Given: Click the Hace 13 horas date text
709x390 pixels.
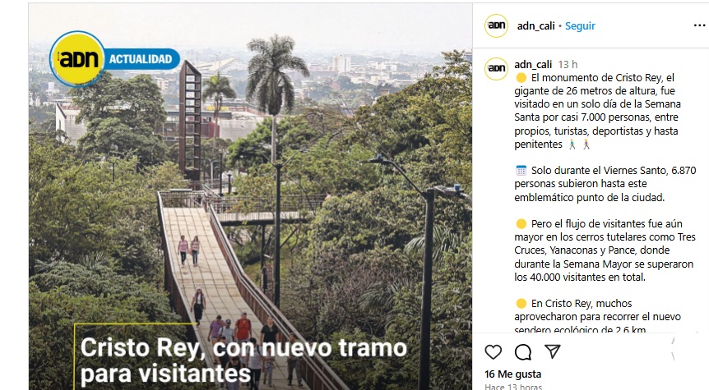Looking at the screenshot, I should (513, 387).
